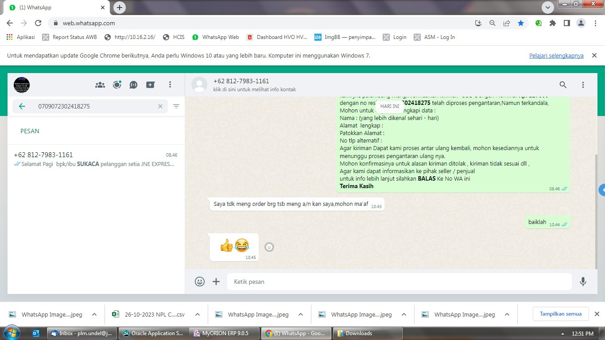Viewport: 605px width, 340px height.
Task: Close the downloads bar
Action: click(597, 314)
